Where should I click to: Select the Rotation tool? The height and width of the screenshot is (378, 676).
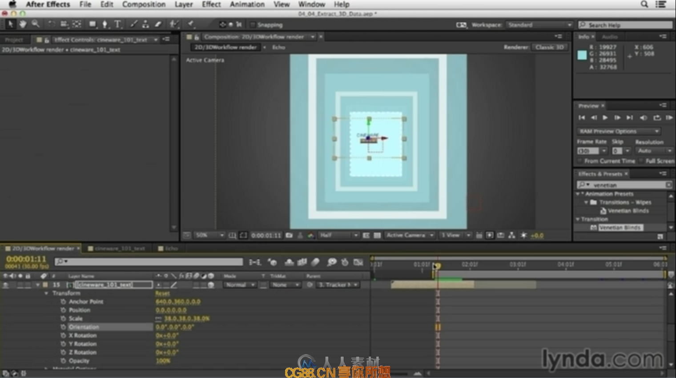point(52,24)
